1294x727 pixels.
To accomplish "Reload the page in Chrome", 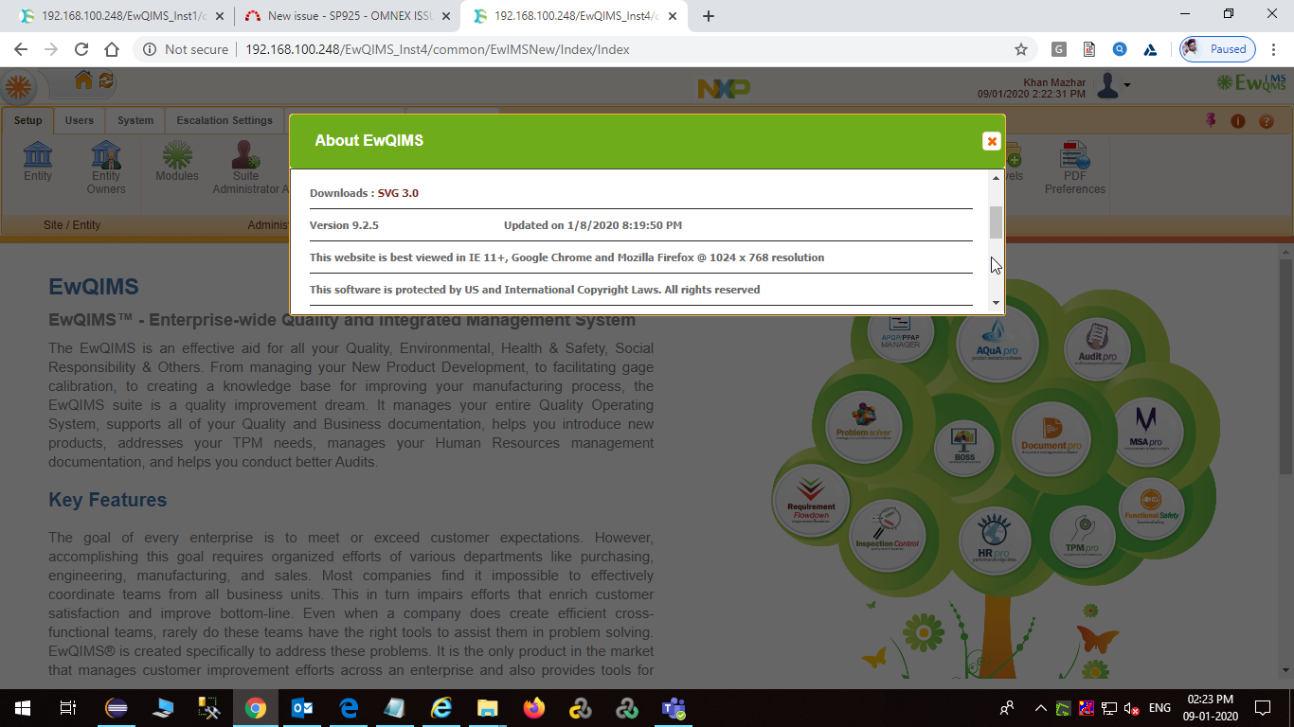I will (81, 49).
